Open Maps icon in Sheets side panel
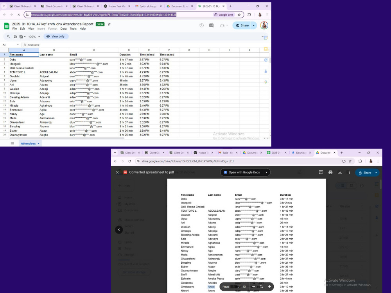 pos(266,82)
